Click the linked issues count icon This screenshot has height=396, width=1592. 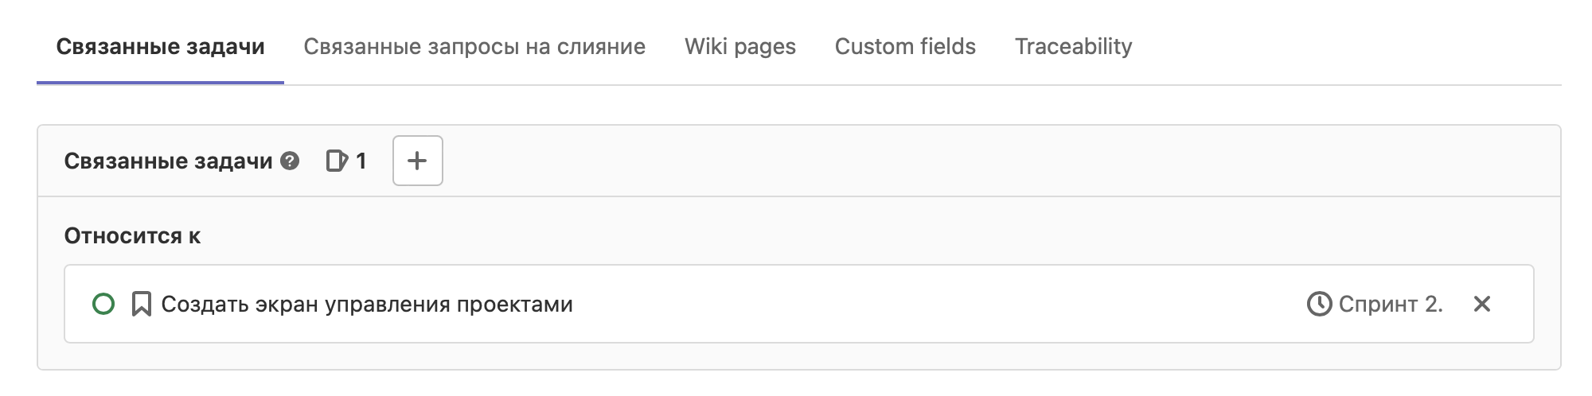tap(337, 161)
